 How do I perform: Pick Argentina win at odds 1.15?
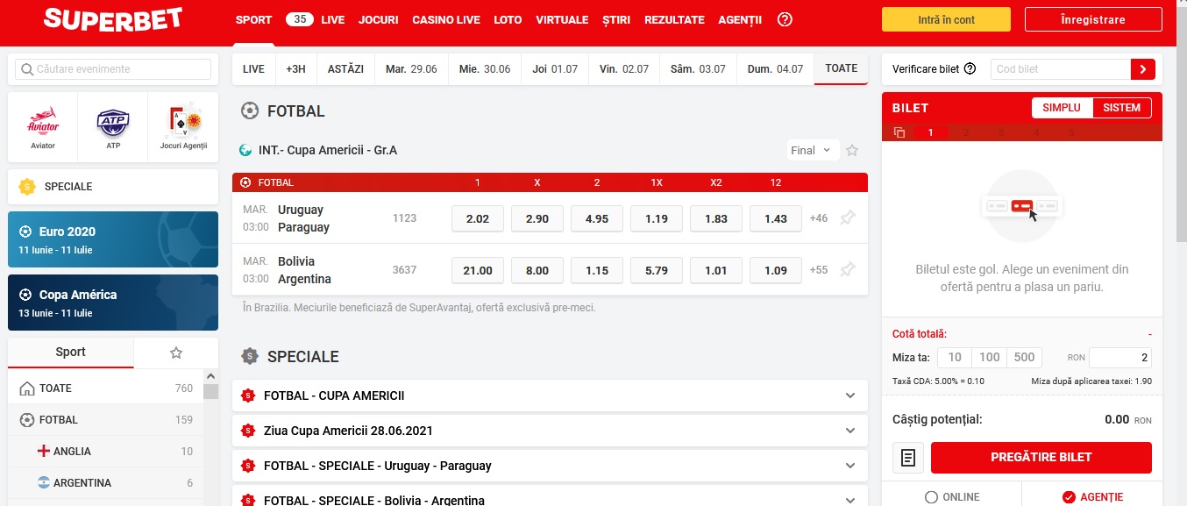coord(597,270)
